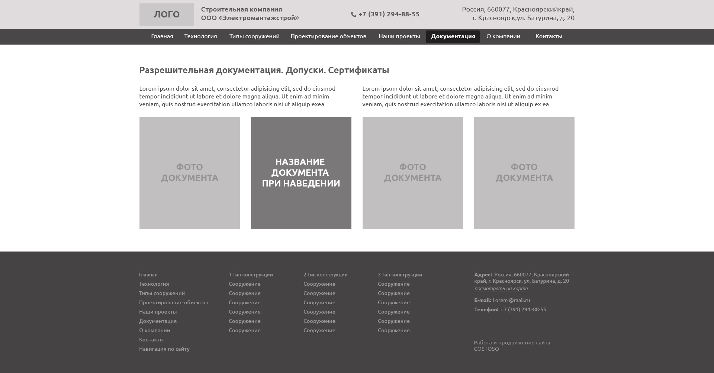
Task: Open Навигация по сайту in footer
Action: point(164,349)
